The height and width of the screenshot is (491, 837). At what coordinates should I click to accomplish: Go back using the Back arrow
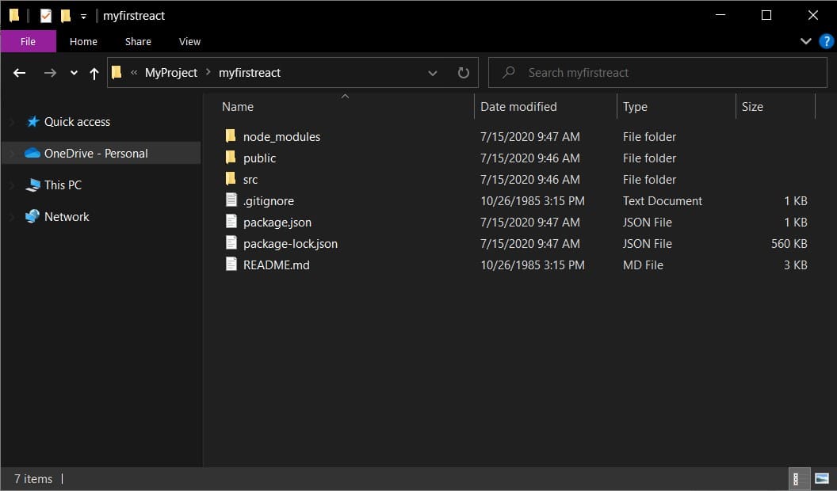pyautogui.click(x=19, y=73)
